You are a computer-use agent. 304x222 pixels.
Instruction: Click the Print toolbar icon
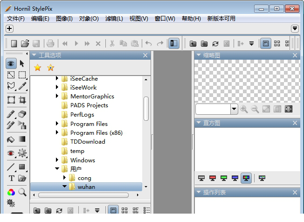click(50, 43)
